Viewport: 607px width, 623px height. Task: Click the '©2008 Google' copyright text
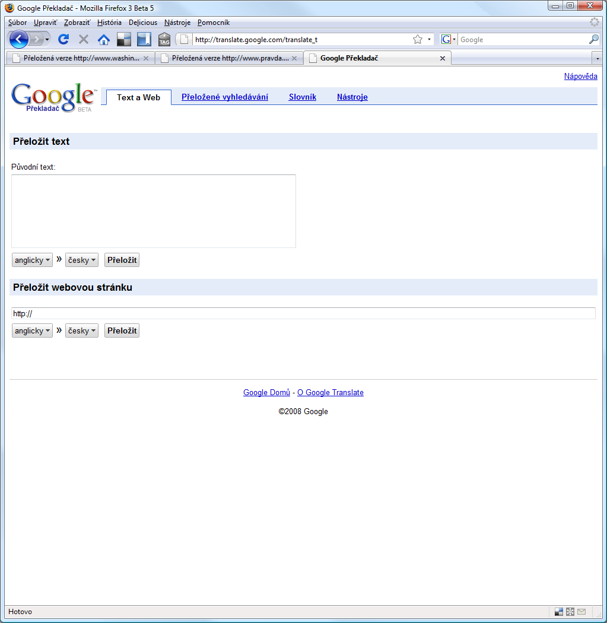point(303,412)
